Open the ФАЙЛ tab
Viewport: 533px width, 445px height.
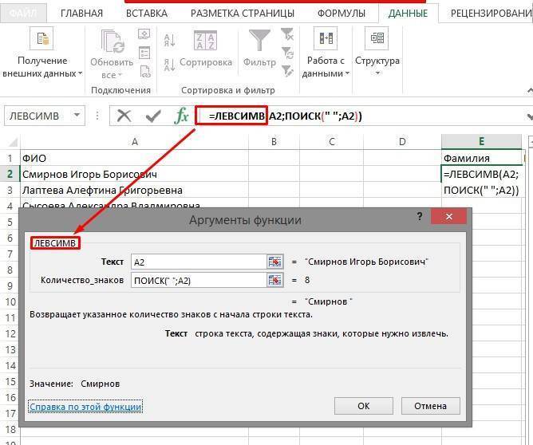tap(23, 13)
